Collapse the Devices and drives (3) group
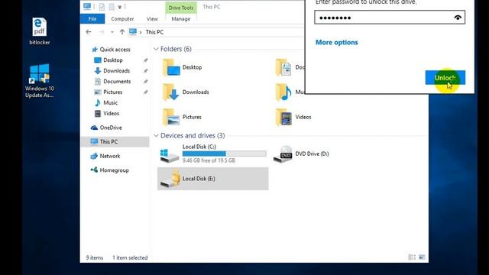The height and width of the screenshot is (275, 489). click(156, 136)
